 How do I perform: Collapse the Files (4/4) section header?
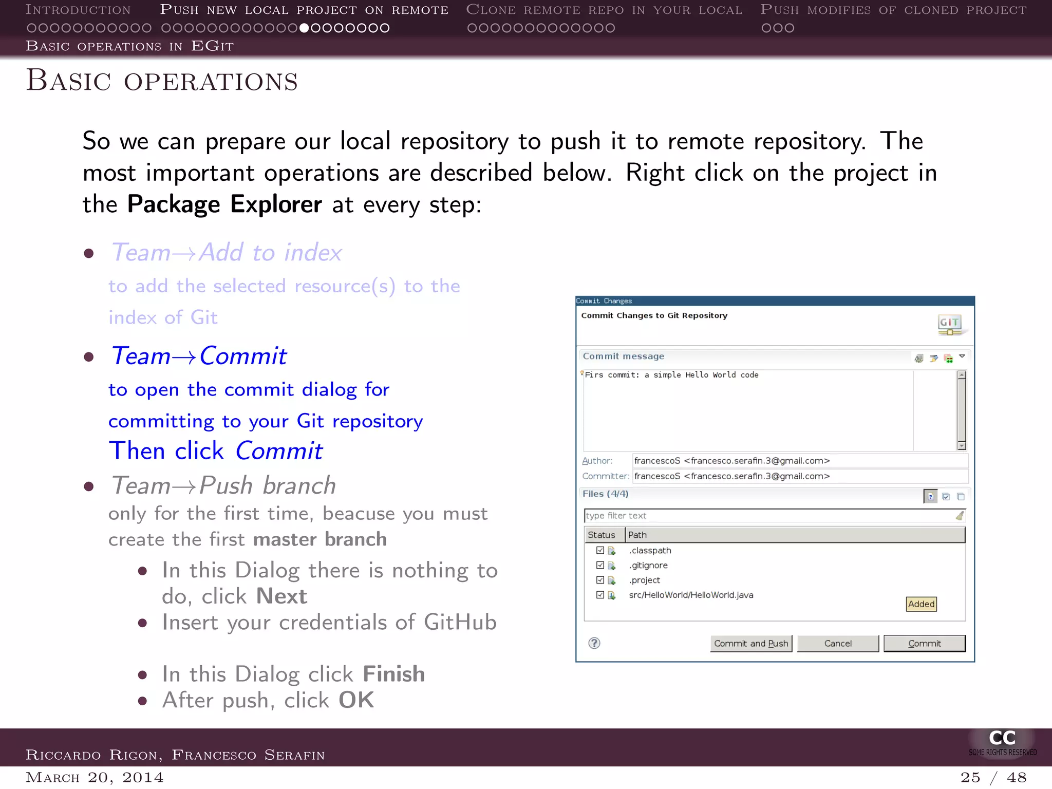click(x=605, y=494)
